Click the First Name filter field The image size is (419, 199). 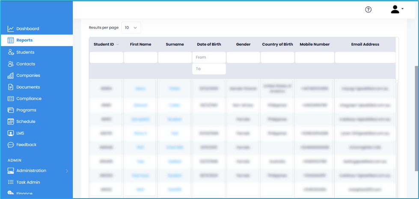click(x=140, y=58)
